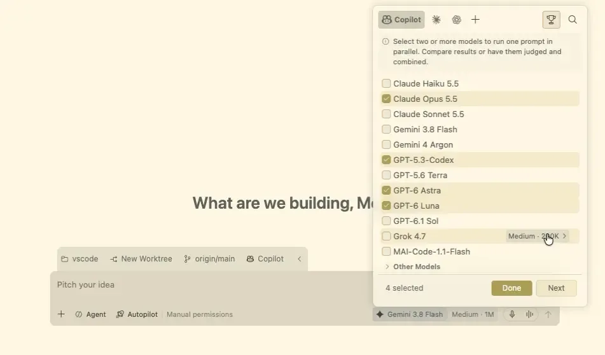
Task: Tick the Grok 4.7 checkbox
Action: point(386,236)
